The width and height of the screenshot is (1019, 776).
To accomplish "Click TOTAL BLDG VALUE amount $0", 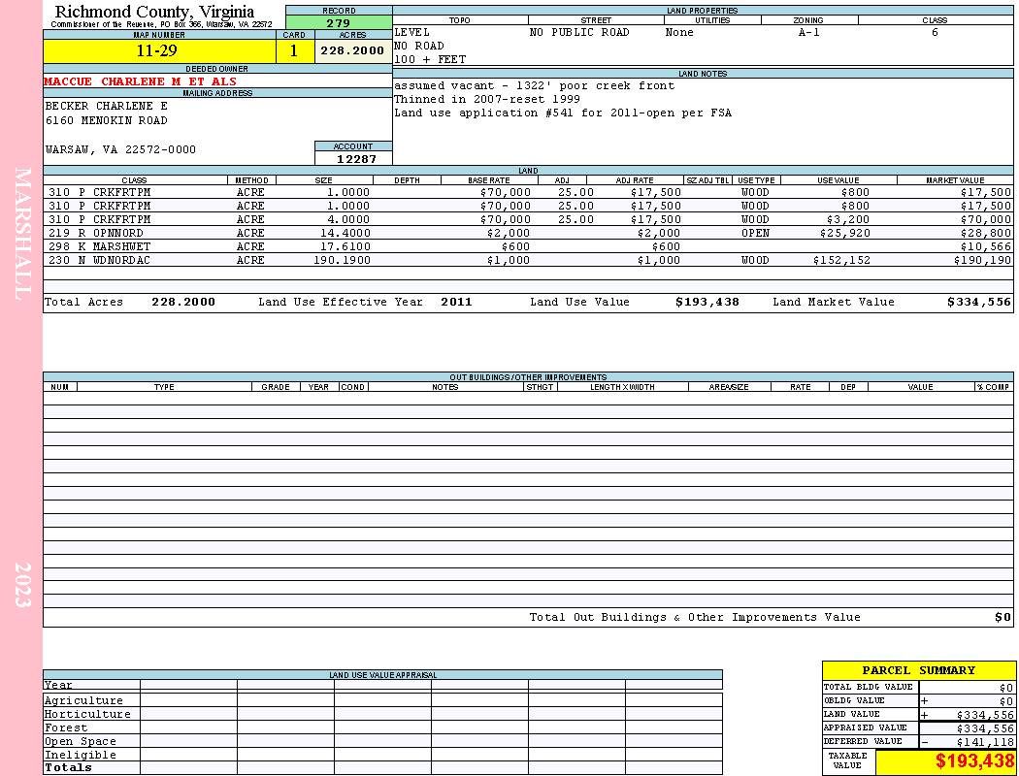I will 1006,688.
